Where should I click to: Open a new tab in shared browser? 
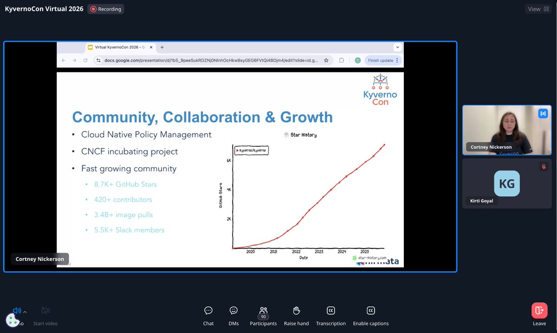[162, 47]
